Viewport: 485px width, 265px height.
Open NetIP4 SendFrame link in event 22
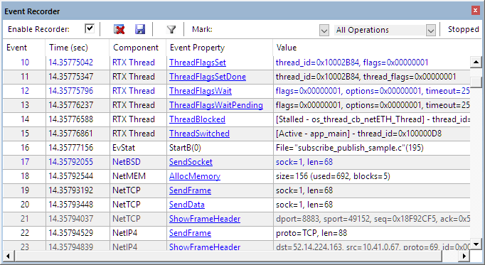tap(190, 233)
